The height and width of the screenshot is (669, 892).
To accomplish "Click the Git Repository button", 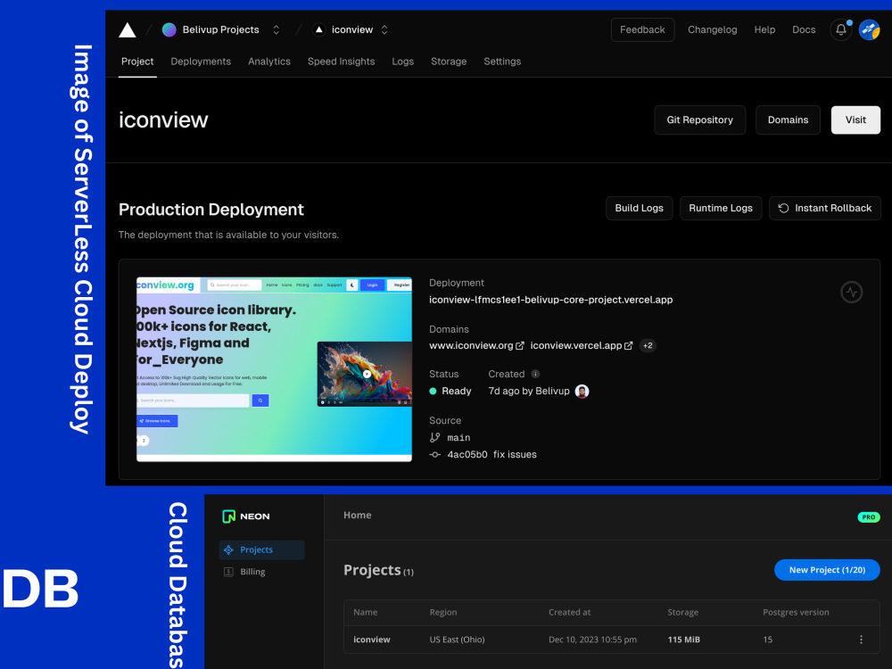I will [x=699, y=120].
